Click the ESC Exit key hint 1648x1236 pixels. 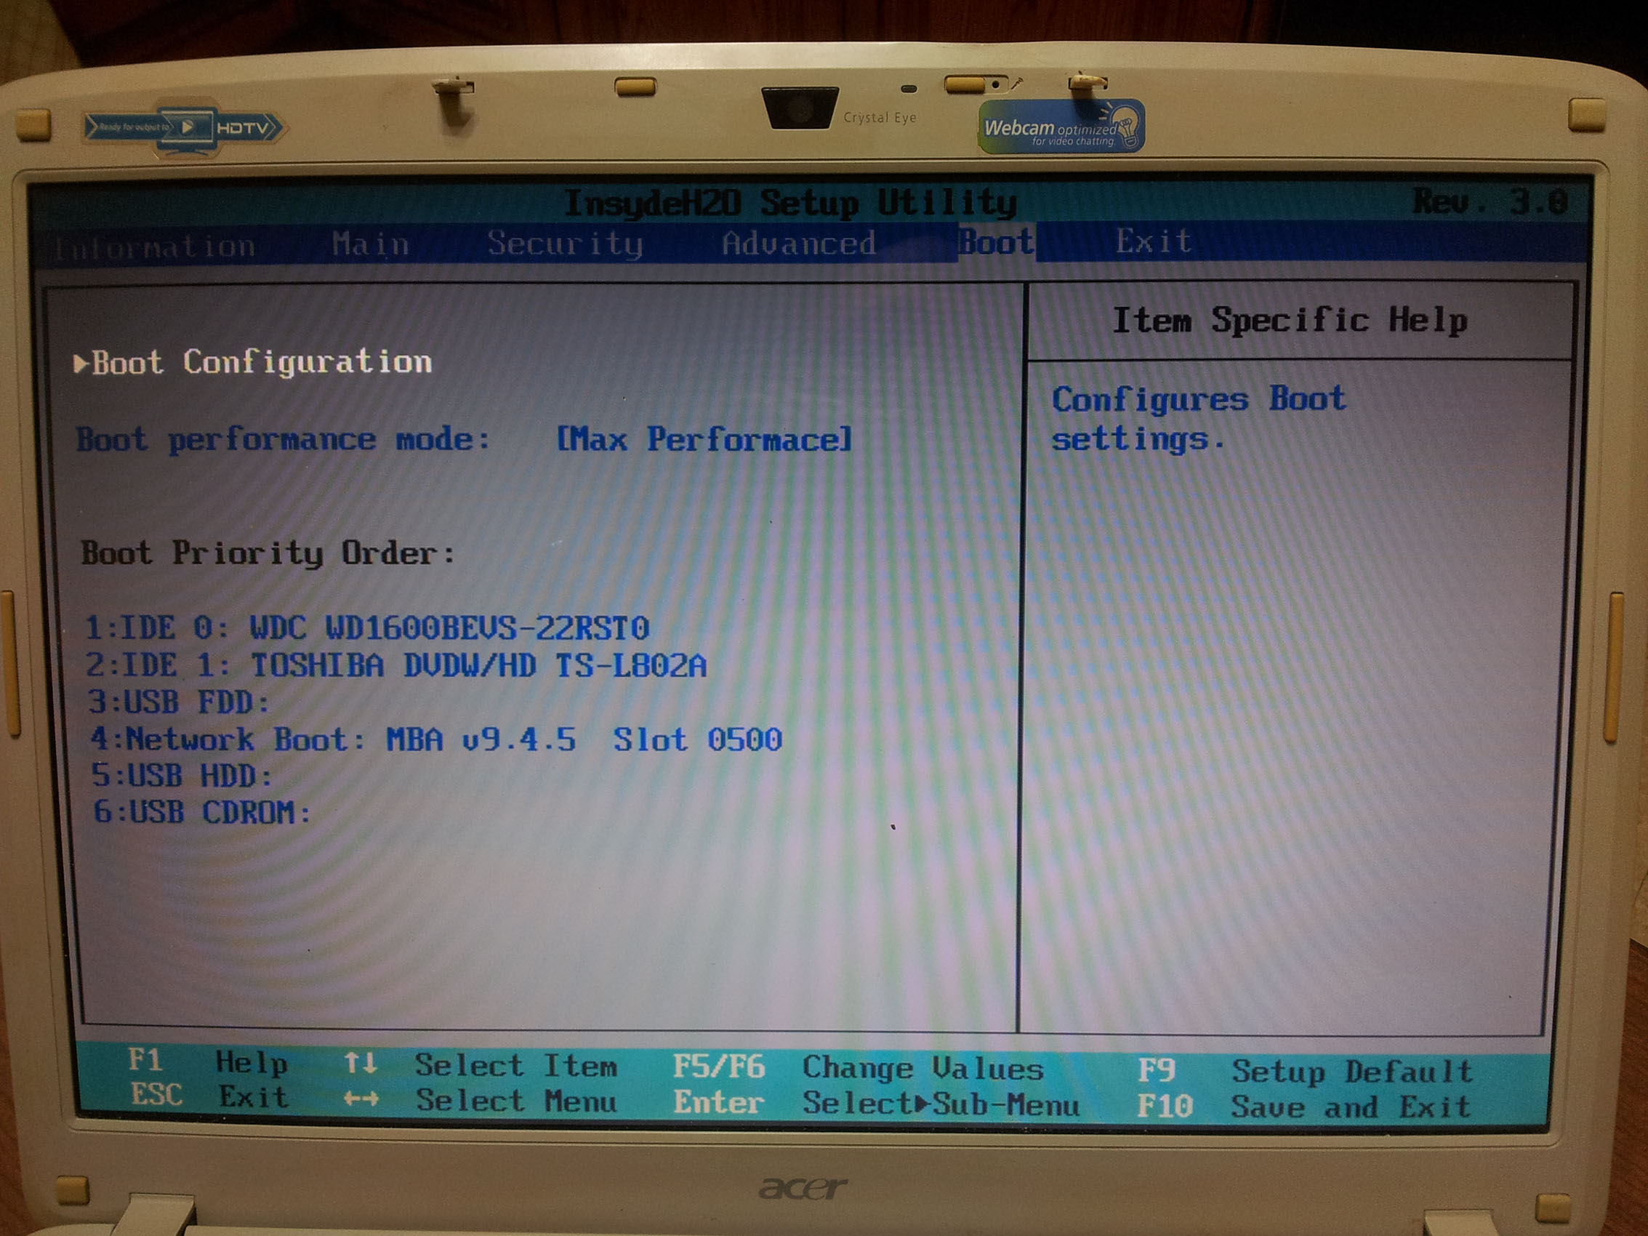click(x=209, y=1096)
